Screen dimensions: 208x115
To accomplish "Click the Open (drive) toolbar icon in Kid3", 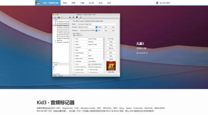I will (x=55, y=17).
